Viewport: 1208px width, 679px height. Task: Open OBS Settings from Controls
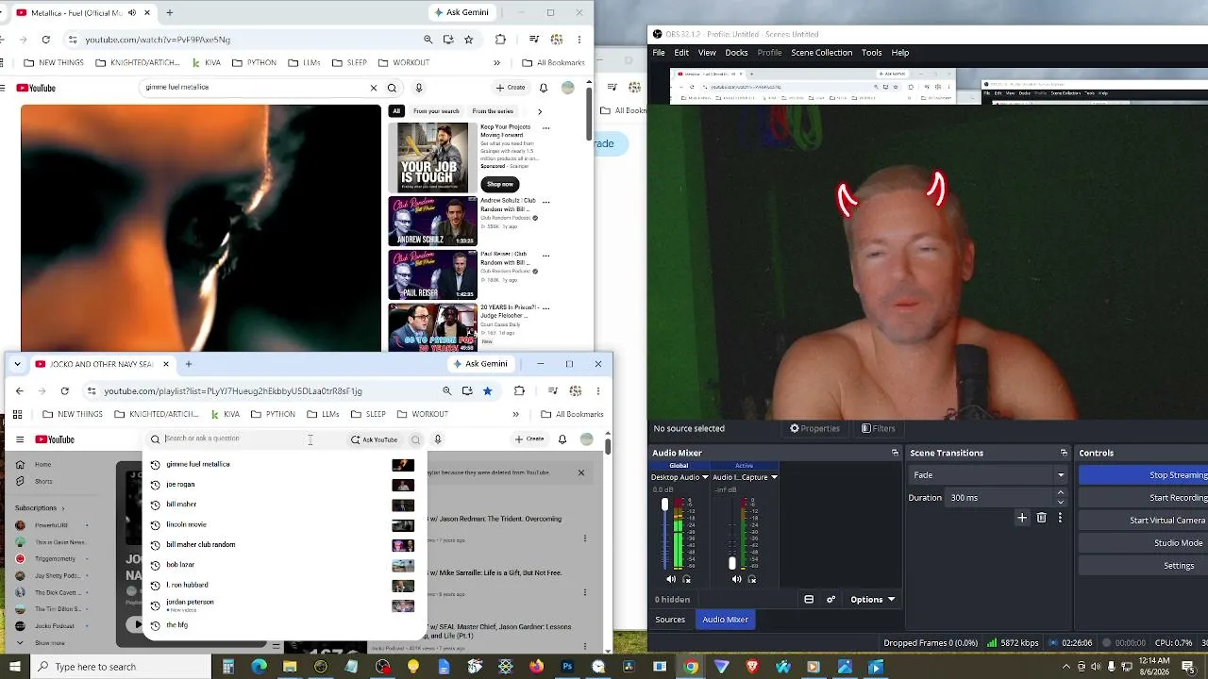coord(1144,566)
